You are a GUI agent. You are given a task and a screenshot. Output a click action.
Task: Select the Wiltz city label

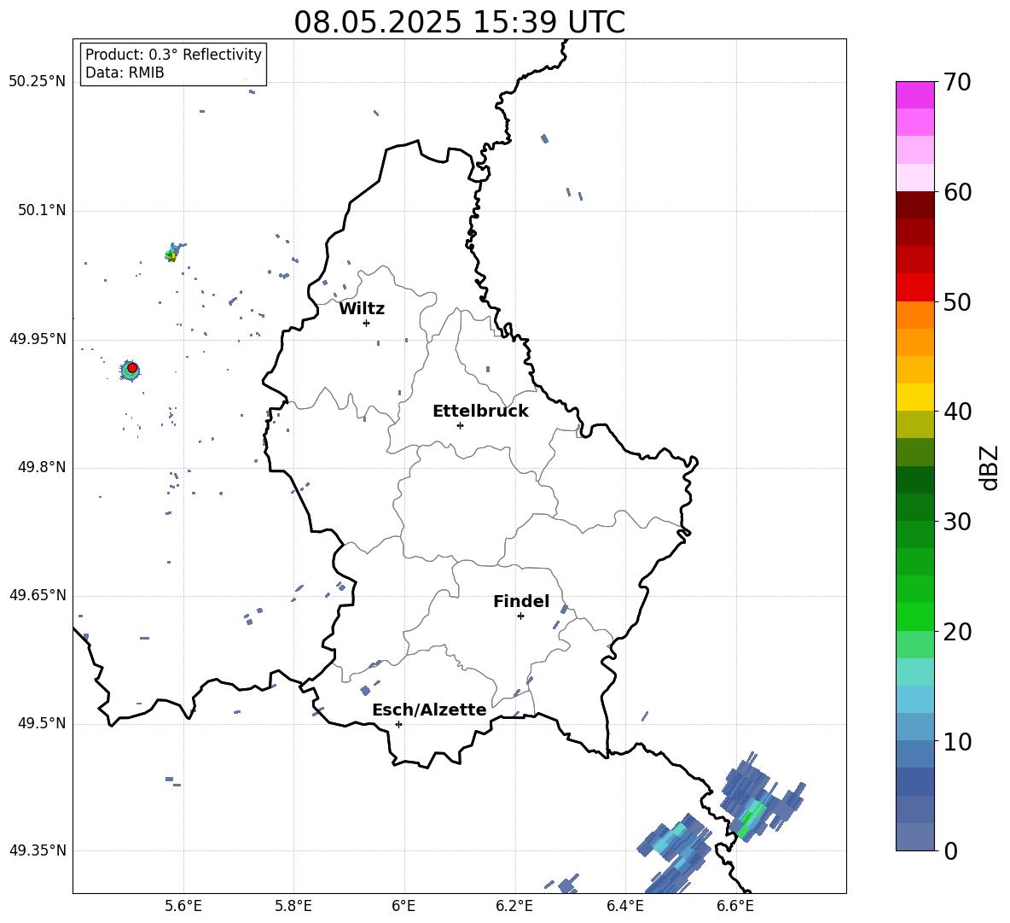[x=362, y=309]
